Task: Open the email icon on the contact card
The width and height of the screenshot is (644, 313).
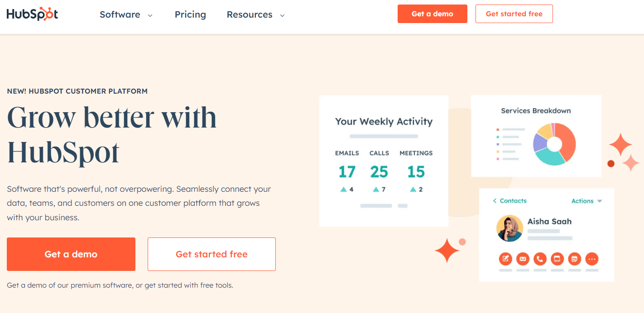Action: (523, 259)
